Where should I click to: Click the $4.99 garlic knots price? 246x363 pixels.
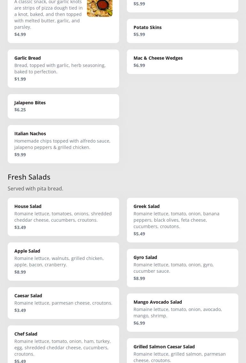click(20, 34)
